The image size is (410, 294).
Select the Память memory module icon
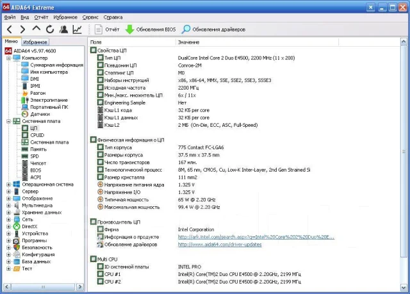point(25,149)
